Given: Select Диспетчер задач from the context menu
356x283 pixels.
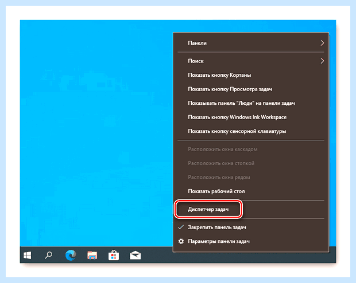Looking at the screenshot, I should point(208,209).
